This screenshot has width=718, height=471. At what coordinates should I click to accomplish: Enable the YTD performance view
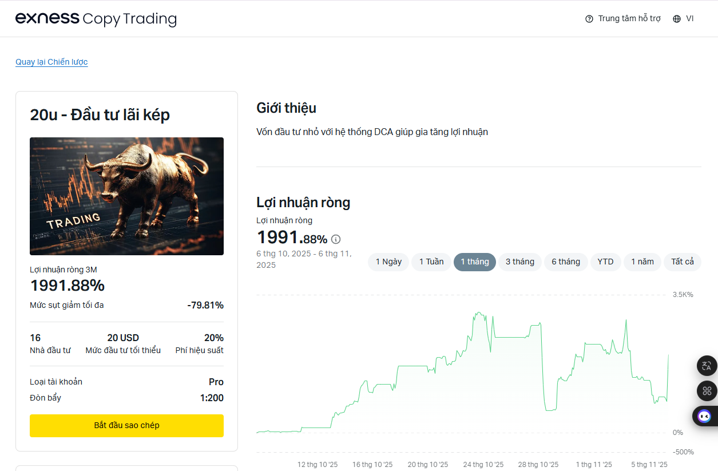point(605,262)
